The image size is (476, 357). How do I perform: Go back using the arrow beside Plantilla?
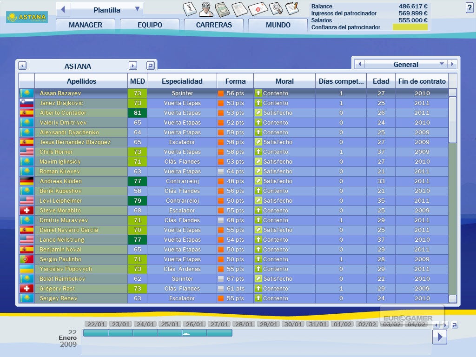[63, 10]
